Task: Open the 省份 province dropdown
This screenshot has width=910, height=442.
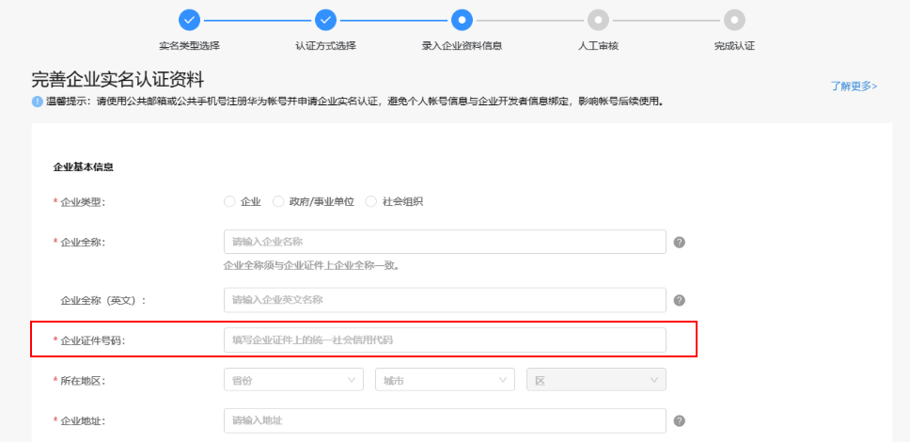Action: coord(293,380)
